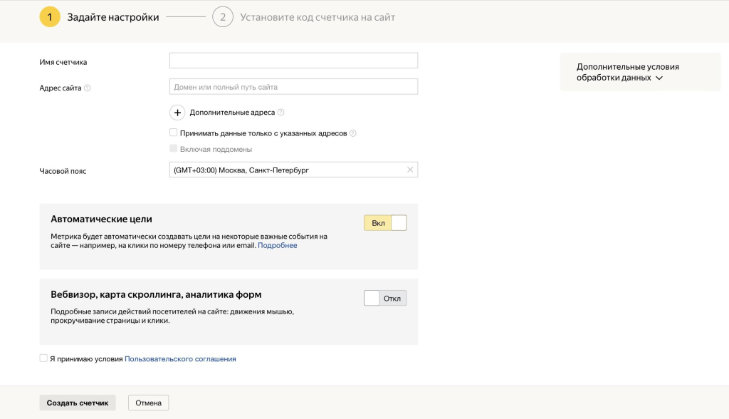Click the Отмена button
729x419 pixels.
[x=148, y=403]
